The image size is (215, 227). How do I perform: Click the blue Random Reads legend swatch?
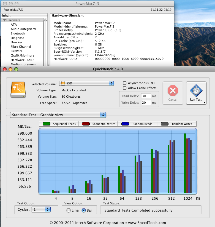coord(125,124)
